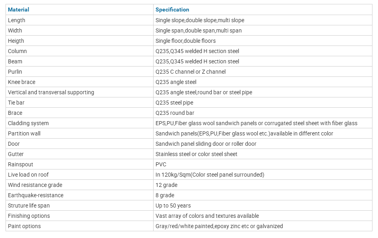Screen dimensions: 378x238
Task: Click the Material column header
Action: (19, 10)
